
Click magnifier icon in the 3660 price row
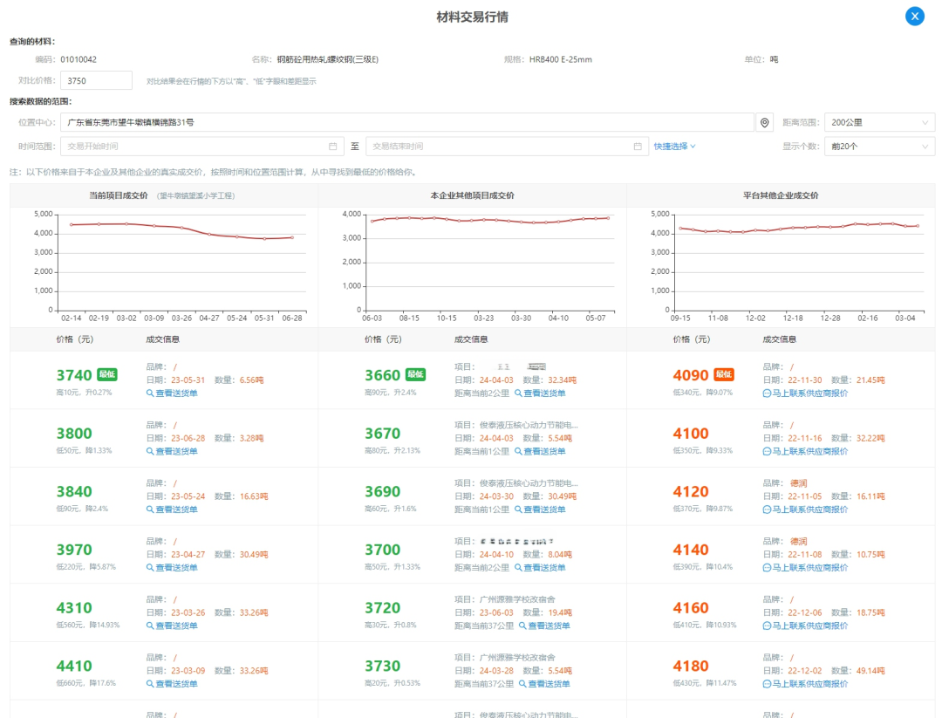point(518,393)
